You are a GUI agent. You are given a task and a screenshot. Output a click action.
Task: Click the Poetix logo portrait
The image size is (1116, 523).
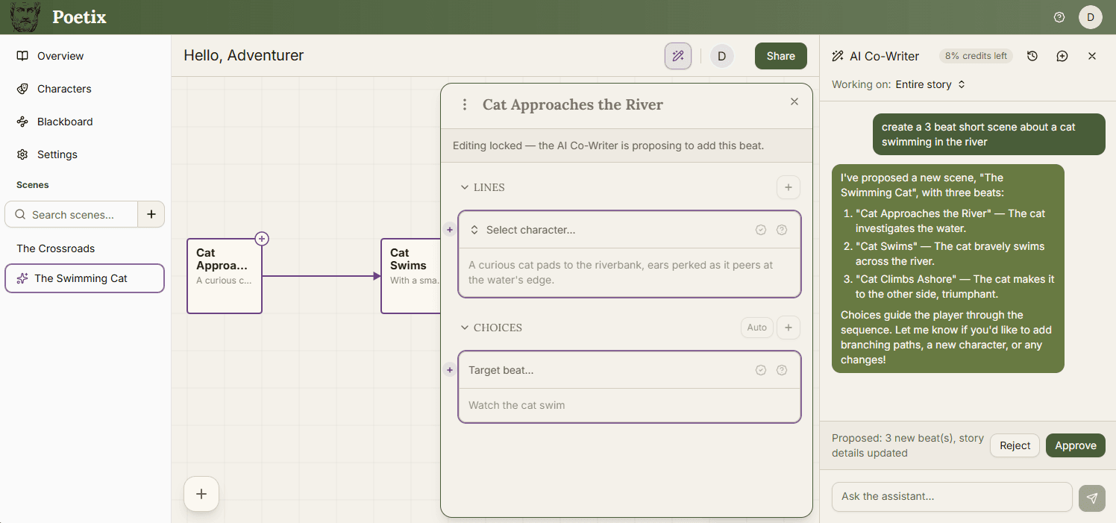(26, 17)
